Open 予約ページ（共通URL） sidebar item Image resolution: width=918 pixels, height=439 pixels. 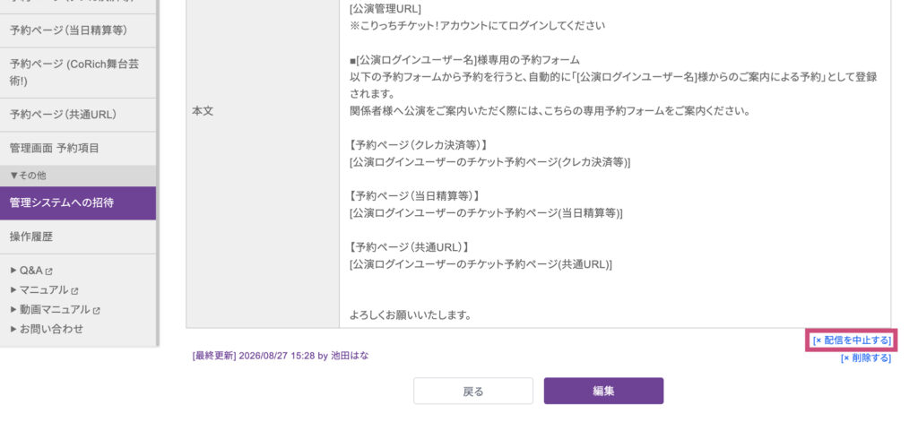pyautogui.click(x=78, y=115)
